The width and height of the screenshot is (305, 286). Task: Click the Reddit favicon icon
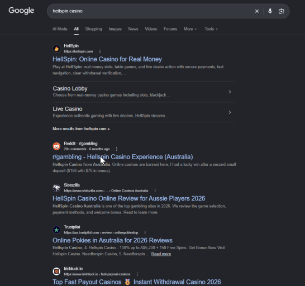click(56, 146)
